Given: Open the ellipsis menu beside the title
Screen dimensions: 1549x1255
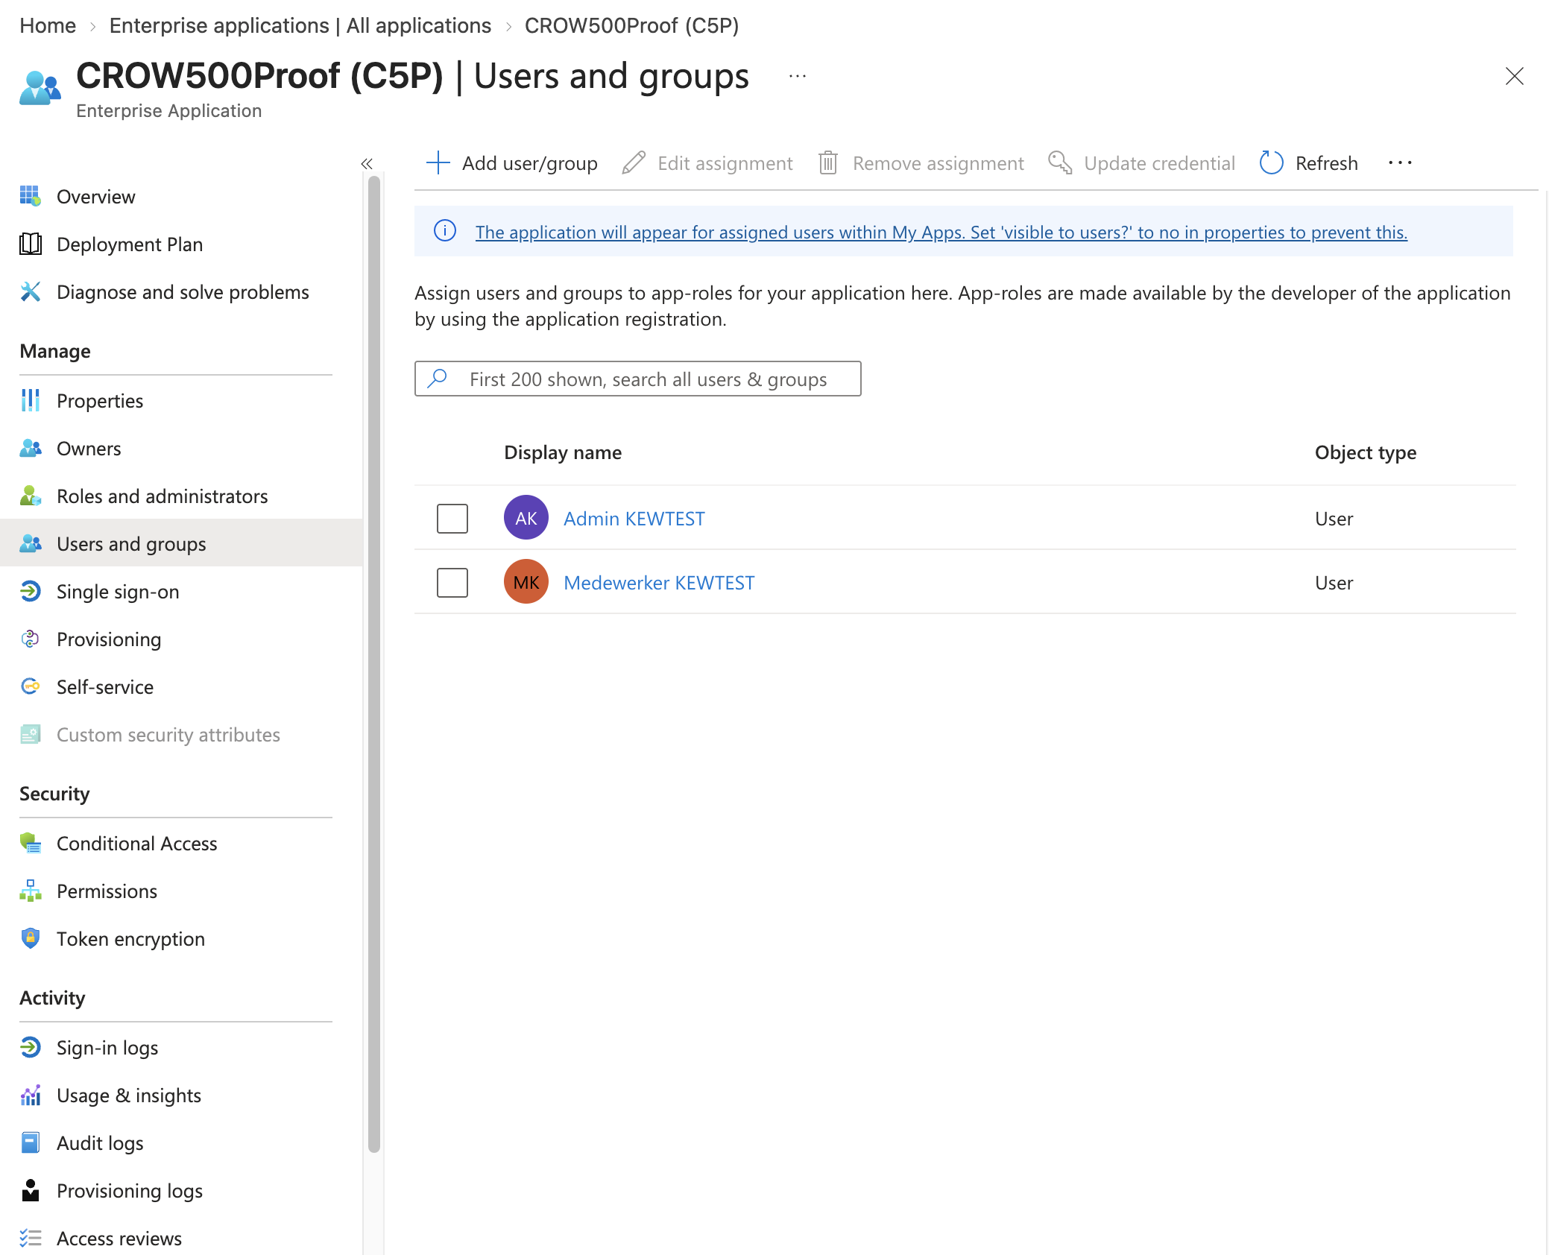Looking at the screenshot, I should [x=798, y=76].
